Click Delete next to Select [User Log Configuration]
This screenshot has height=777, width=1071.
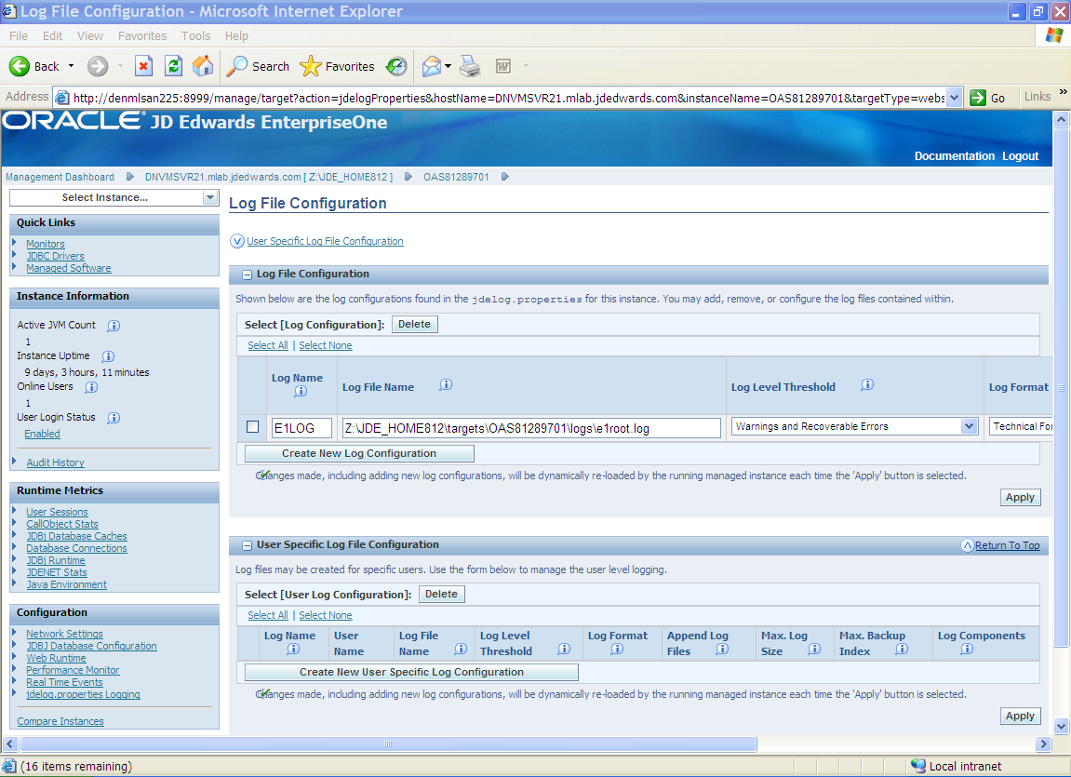441,594
